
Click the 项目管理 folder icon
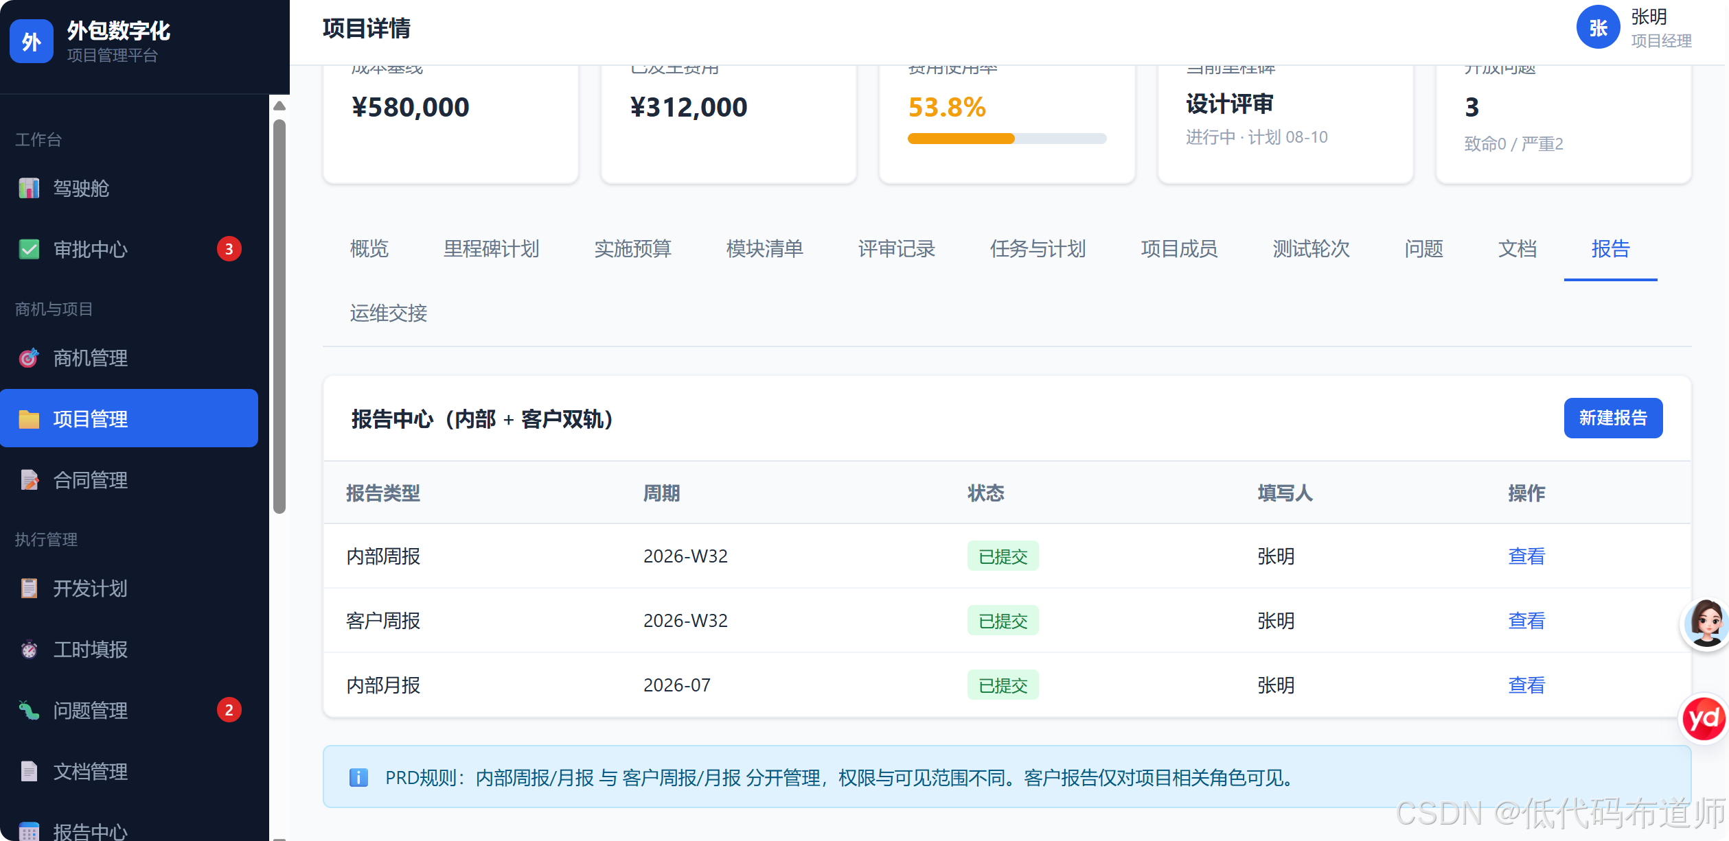[x=29, y=418]
